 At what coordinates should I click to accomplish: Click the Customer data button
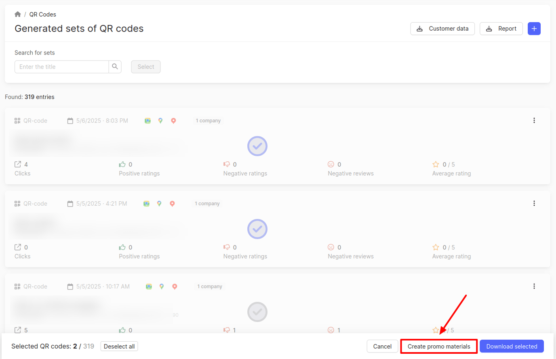442,29
